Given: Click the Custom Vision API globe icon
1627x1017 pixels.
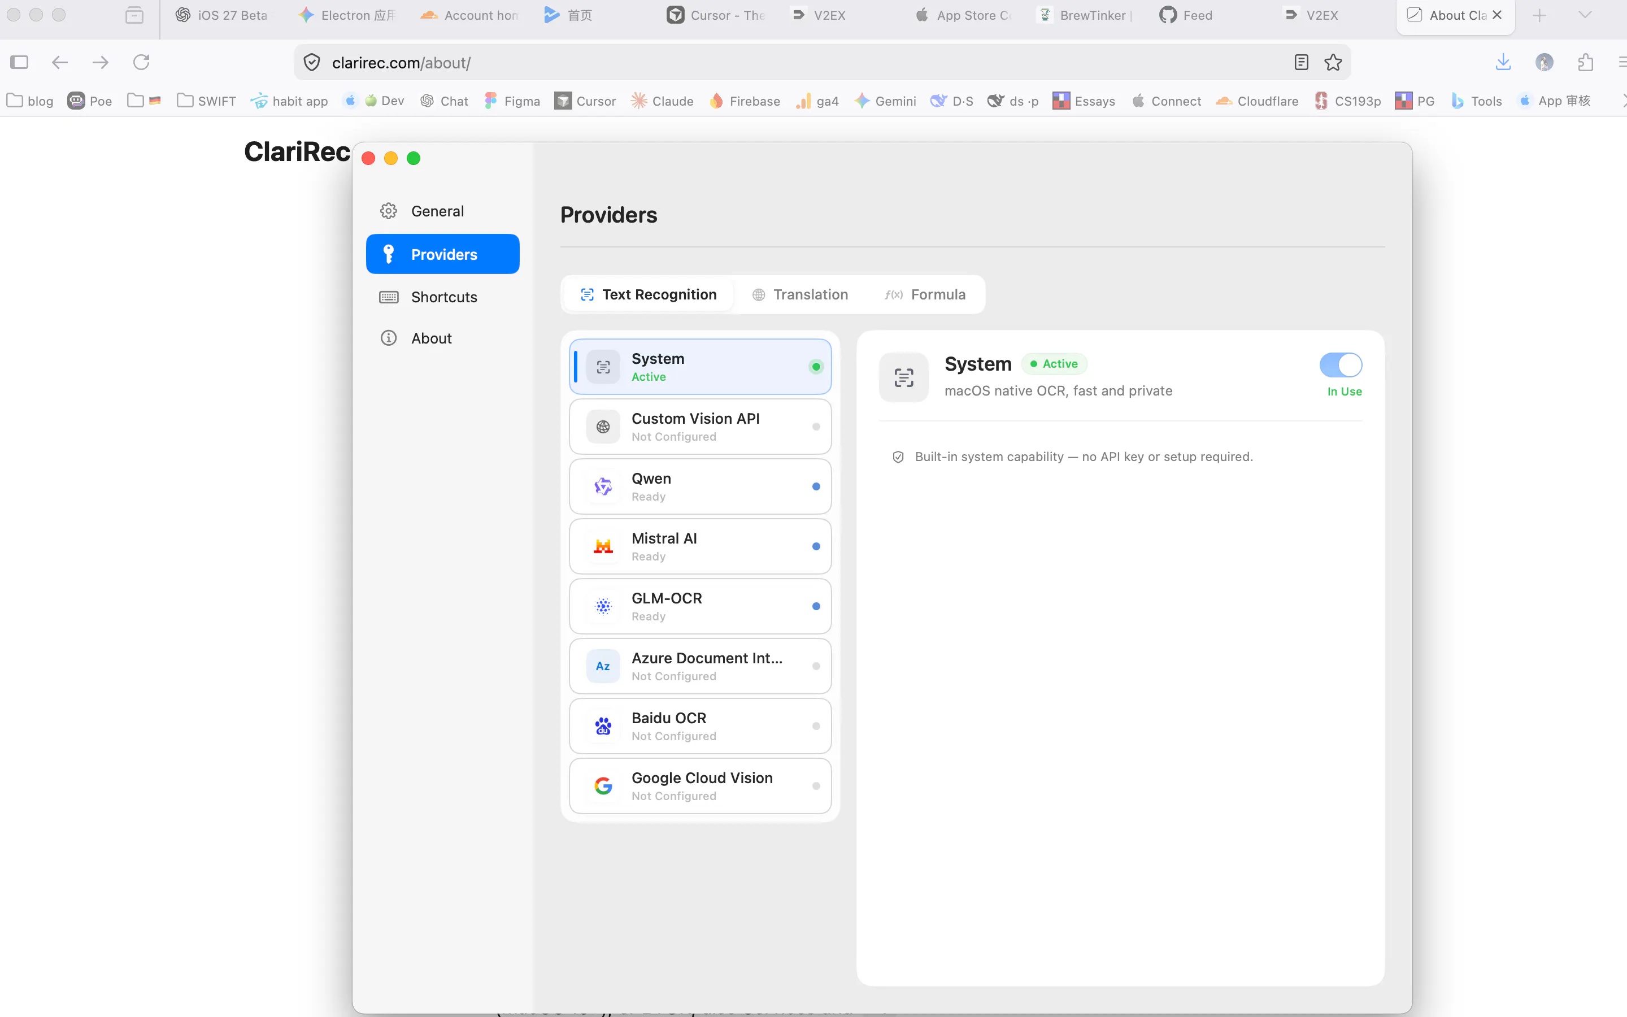Looking at the screenshot, I should pyautogui.click(x=603, y=427).
